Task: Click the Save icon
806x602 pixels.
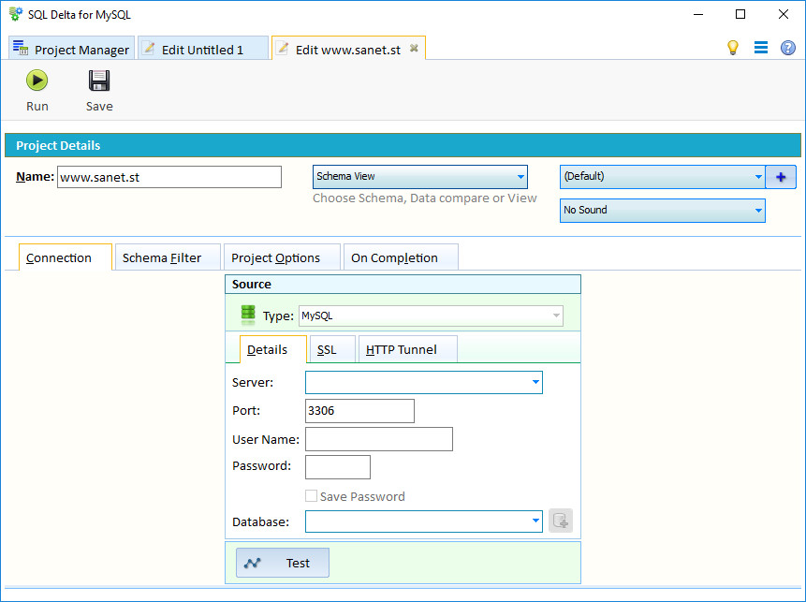Action: pyautogui.click(x=98, y=81)
